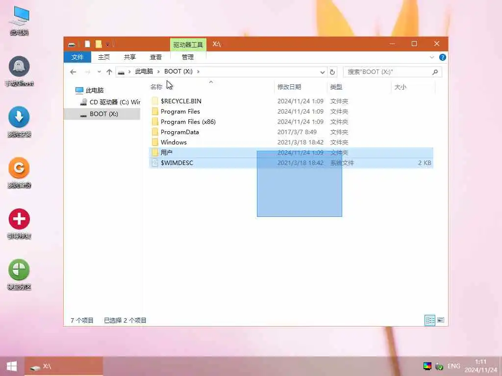
Task: Sort by the 修改日期 column header
Action: tap(289, 87)
